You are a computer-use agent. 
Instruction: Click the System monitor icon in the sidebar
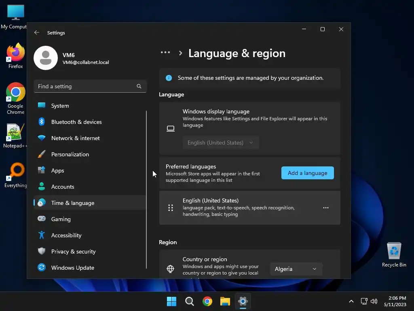pos(42,106)
